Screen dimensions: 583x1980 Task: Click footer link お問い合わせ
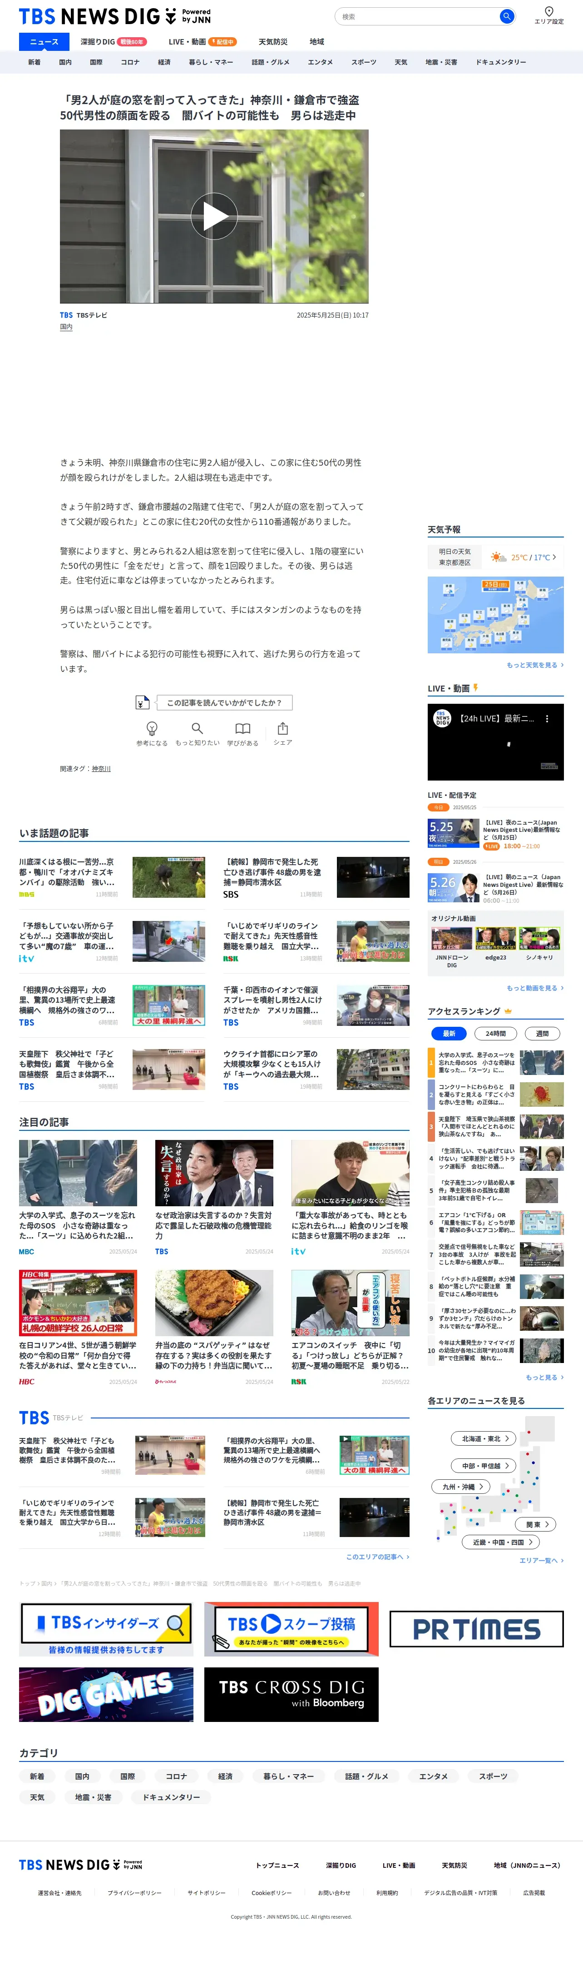(x=334, y=1892)
